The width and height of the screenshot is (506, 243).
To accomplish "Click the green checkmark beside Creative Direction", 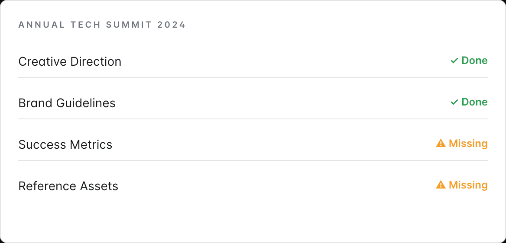I will (454, 61).
